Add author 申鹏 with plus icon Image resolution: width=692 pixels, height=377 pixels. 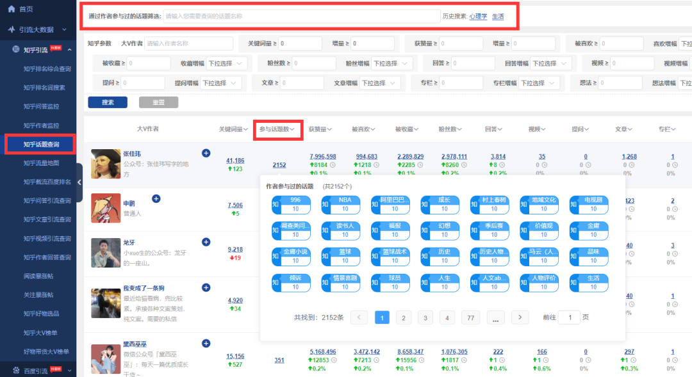[x=156, y=198]
